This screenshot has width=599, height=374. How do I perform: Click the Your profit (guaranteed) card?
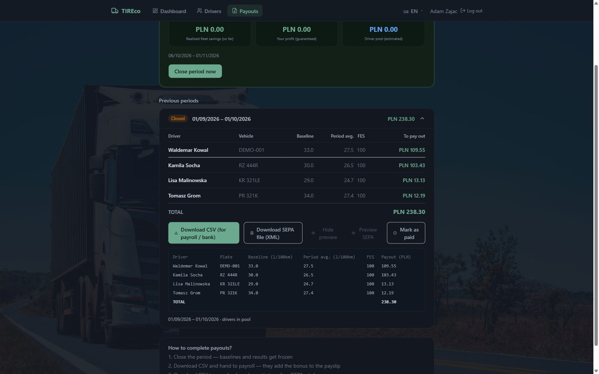pos(297,33)
